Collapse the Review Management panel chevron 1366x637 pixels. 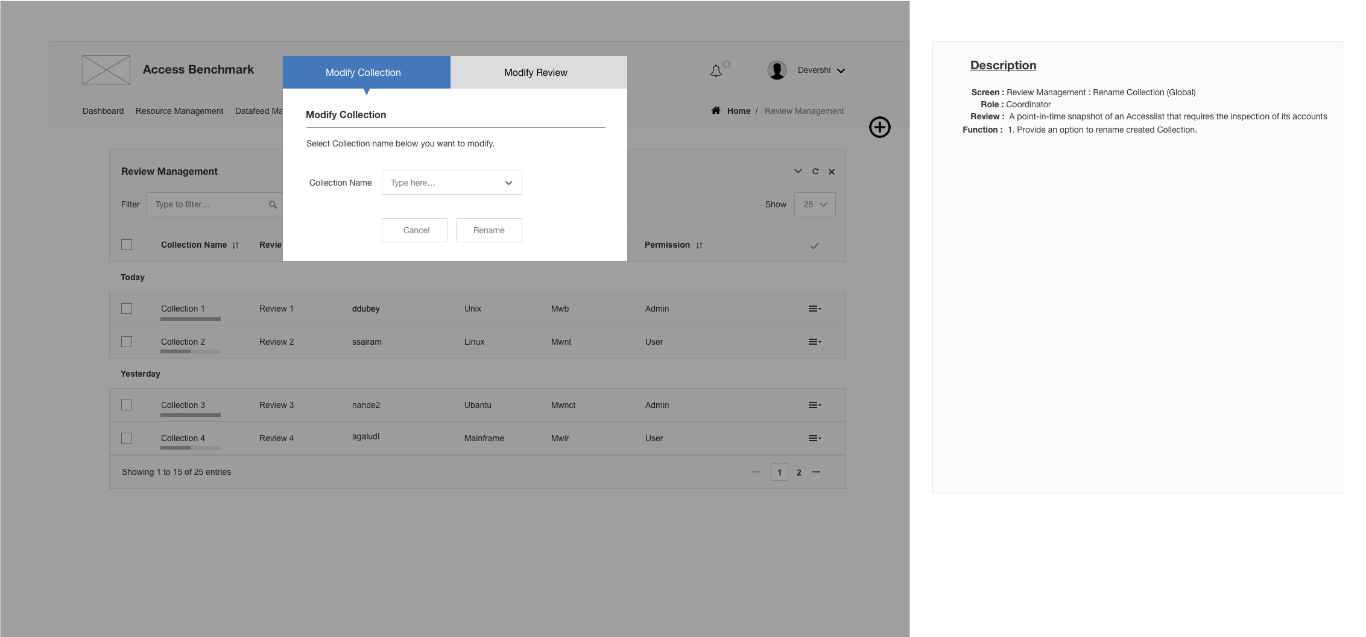coord(798,171)
